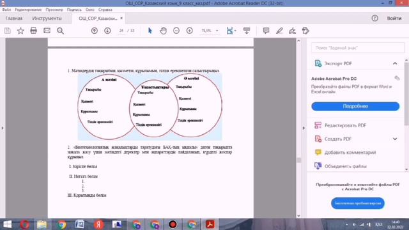Switch to Adobe Acrobat taskbar icon

click(210, 224)
